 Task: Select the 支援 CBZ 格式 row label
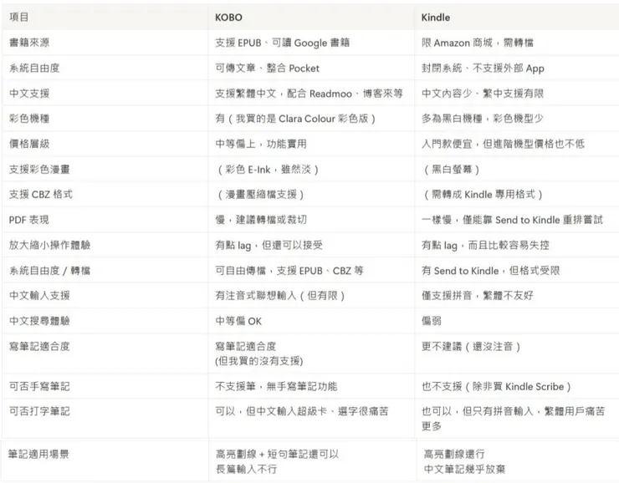tap(41, 195)
